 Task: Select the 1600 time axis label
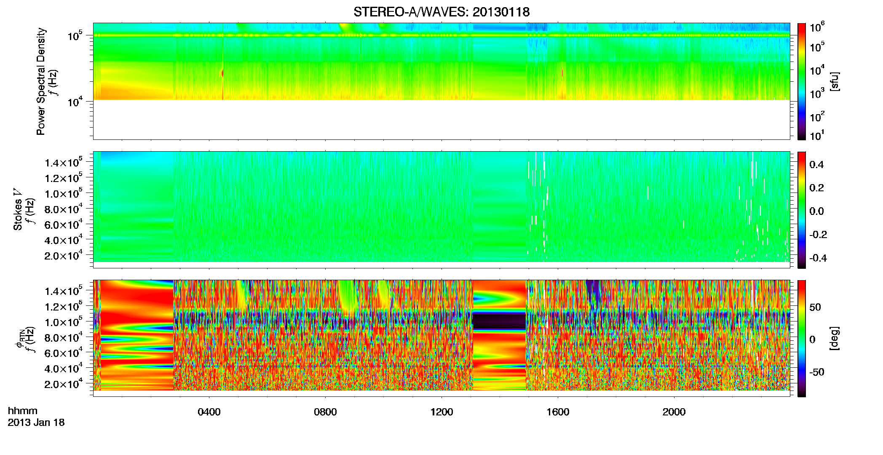click(x=558, y=412)
